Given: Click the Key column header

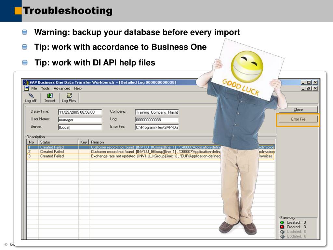Looking at the screenshot, I should pyautogui.click(x=84, y=142).
